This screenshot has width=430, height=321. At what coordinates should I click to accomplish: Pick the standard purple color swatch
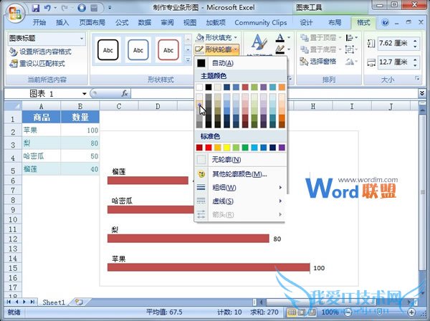(282, 148)
